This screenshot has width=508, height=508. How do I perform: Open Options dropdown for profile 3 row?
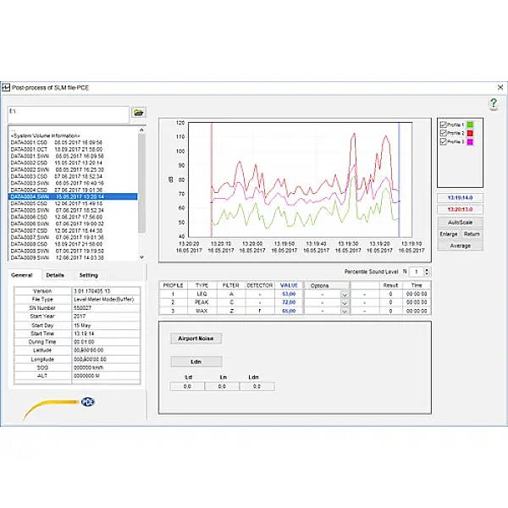coord(344,311)
